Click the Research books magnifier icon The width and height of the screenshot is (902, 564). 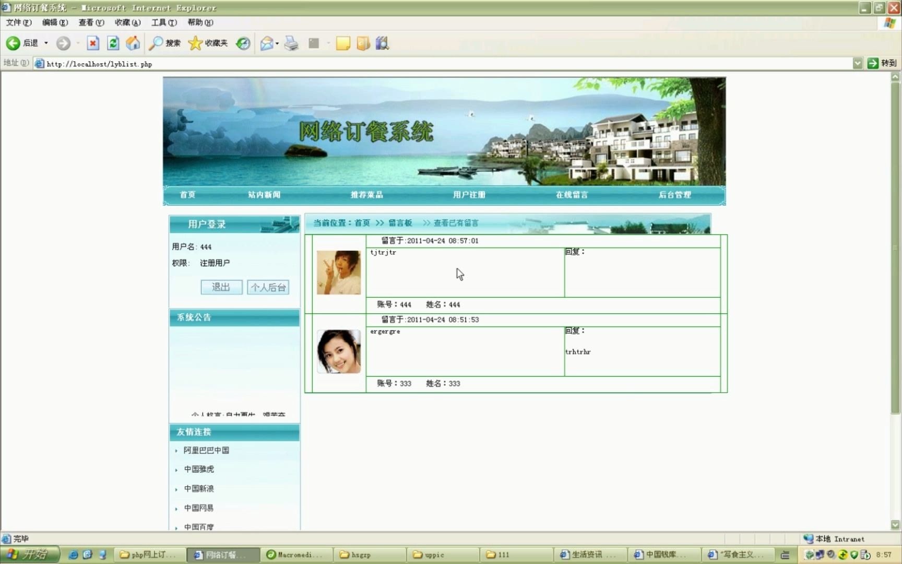click(x=383, y=43)
